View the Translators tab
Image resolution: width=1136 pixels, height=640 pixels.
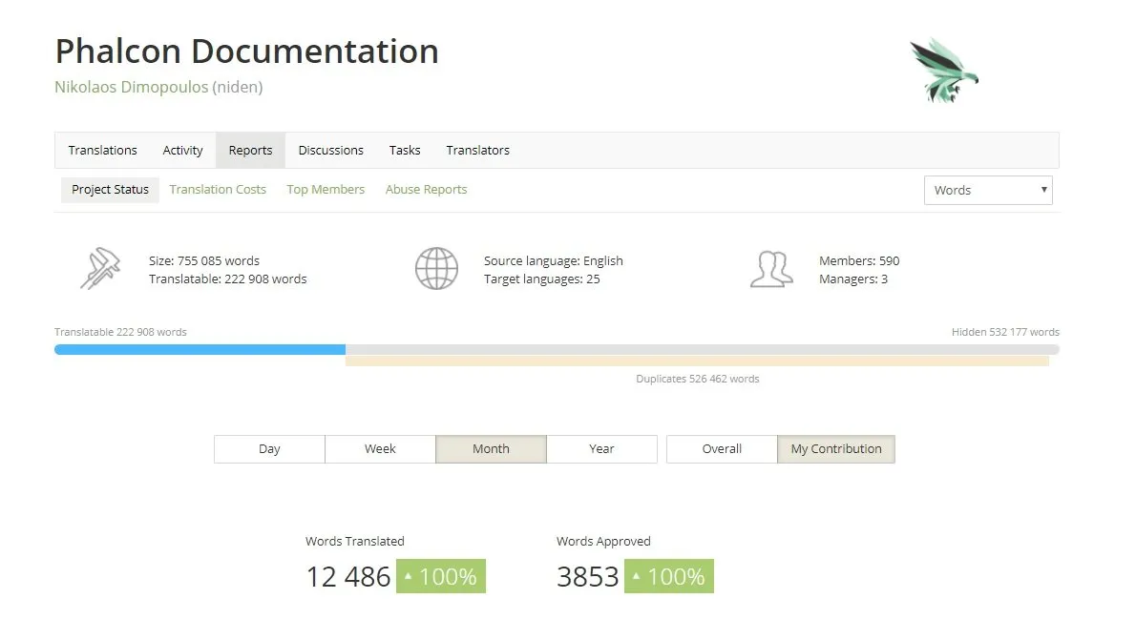click(x=478, y=150)
